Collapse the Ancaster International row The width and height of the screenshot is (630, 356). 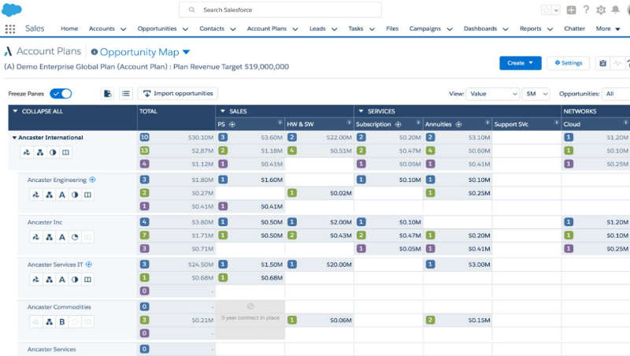pyautogui.click(x=14, y=137)
